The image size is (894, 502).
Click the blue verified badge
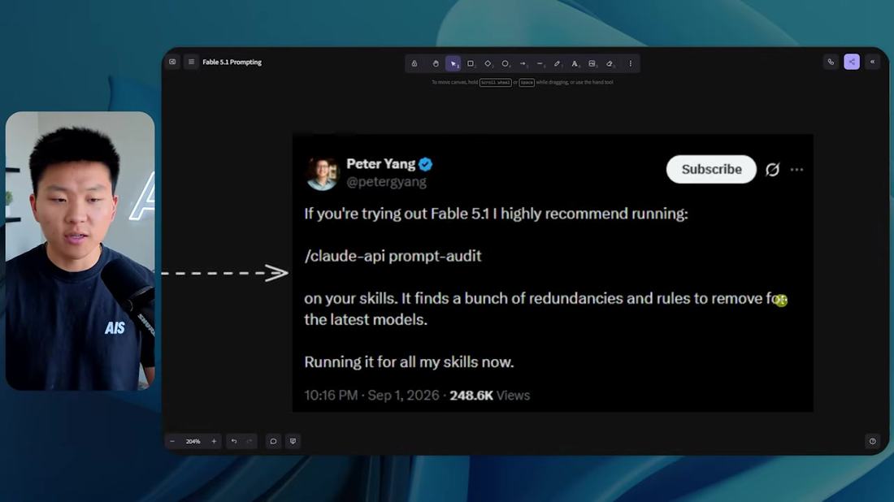point(425,164)
